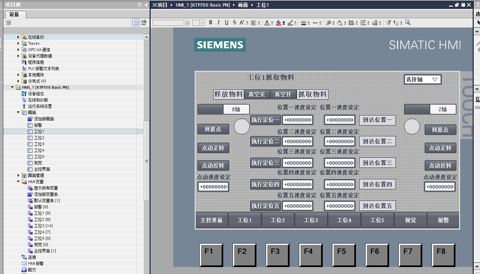Select 程序信息 in project tree
The image size is (480, 274).
click(x=36, y=62)
